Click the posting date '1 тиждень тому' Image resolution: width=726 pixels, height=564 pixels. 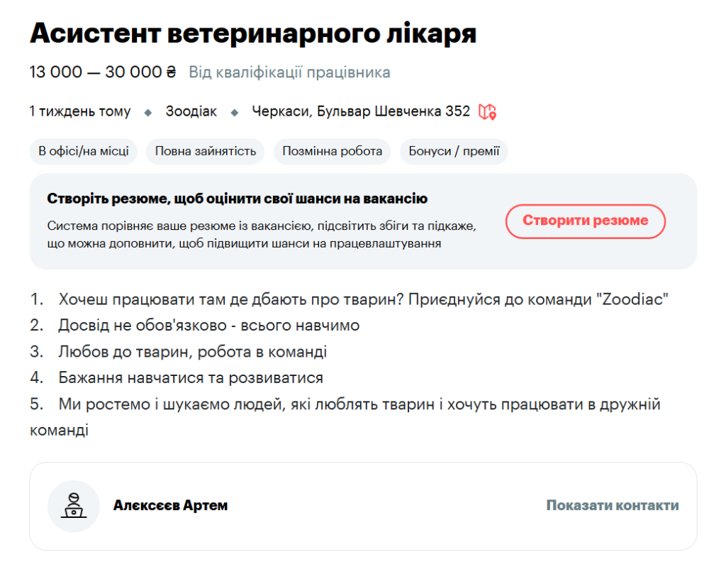tap(79, 111)
